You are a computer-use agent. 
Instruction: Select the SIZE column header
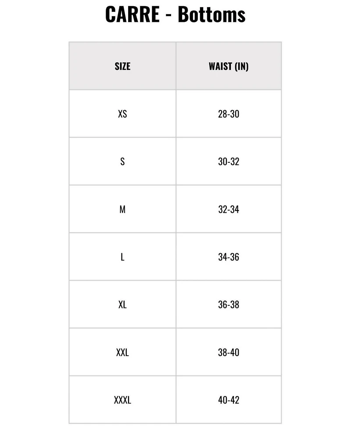click(x=122, y=66)
